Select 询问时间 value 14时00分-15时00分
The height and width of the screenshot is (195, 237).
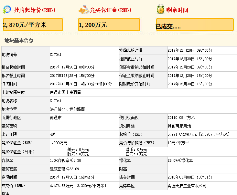pyautogui.click(x=95, y=84)
